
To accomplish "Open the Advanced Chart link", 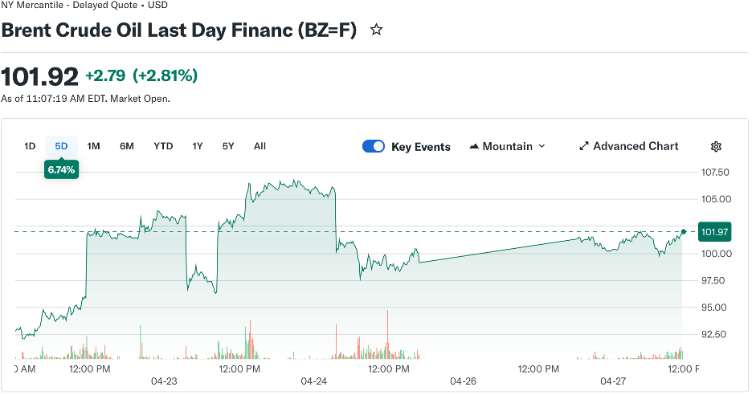I will [x=636, y=146].
